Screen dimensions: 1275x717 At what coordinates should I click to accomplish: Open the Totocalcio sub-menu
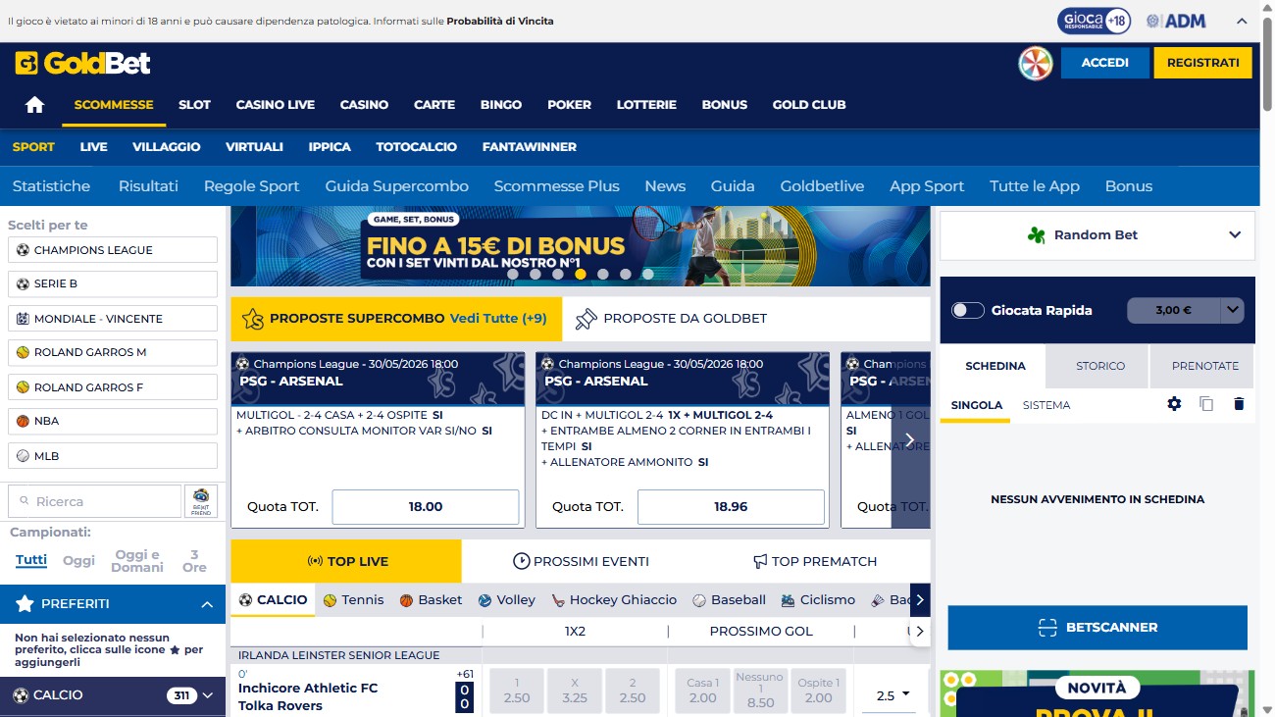pos(416,147)
